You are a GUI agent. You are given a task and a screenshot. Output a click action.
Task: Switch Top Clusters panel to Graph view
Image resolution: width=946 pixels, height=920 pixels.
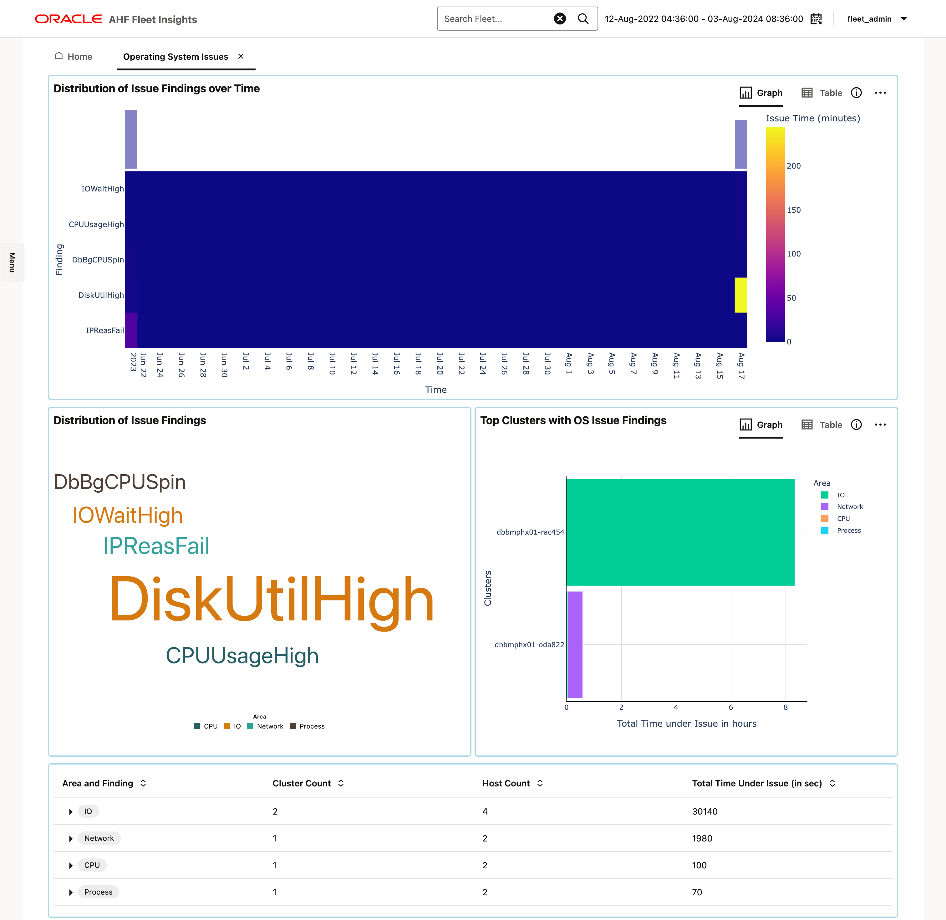point(761,425)
